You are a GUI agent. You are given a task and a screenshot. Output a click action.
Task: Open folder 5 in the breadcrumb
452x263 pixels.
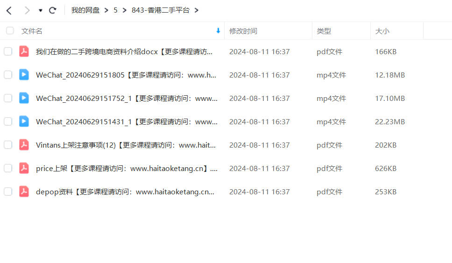115,10
